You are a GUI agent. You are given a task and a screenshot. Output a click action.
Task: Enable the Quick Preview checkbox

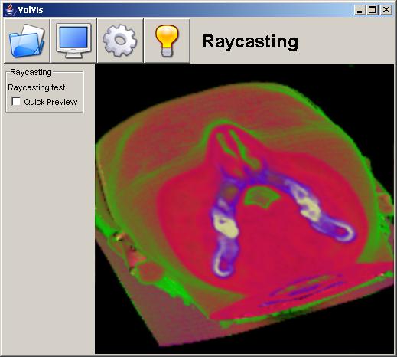pyautogui.click(x=16, y=101)
